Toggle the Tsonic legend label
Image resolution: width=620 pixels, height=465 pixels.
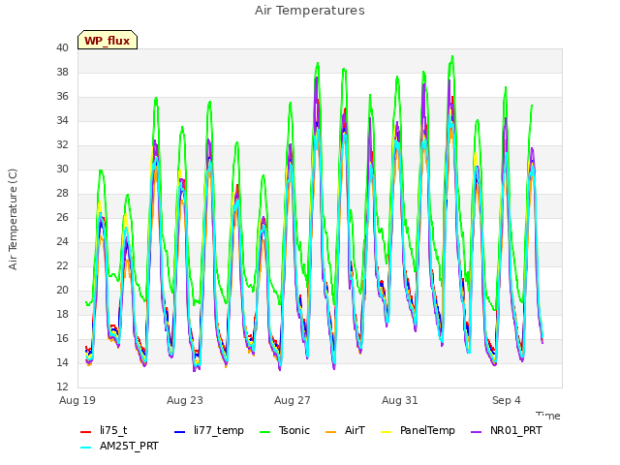point(294,430)
